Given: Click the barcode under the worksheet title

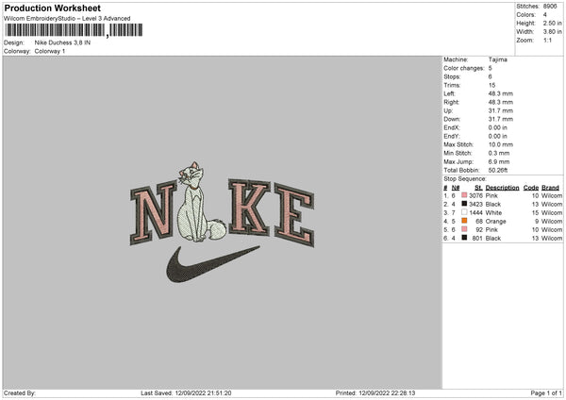Looking at the screenshot, I should [74, 30].
